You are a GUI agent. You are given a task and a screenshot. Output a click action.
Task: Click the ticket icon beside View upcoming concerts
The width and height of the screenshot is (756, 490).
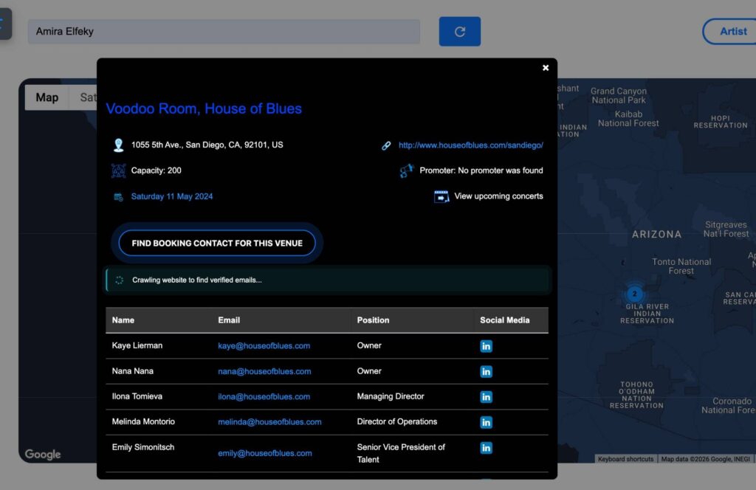(x=441, y=196)
